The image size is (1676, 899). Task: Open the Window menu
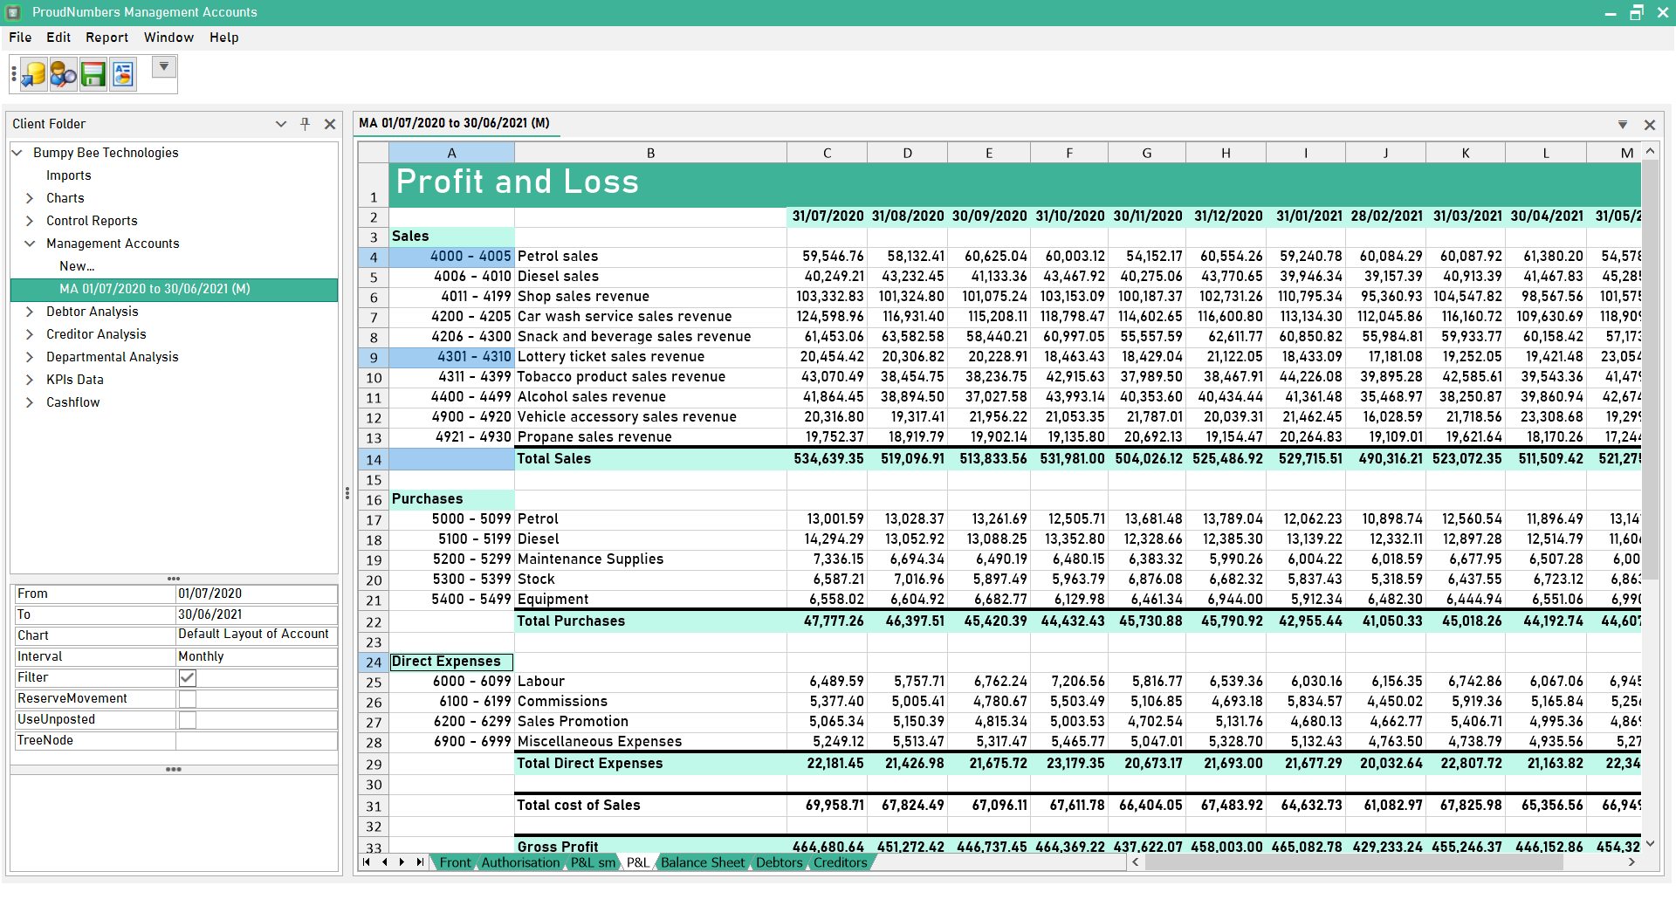[x=168, y=38]
